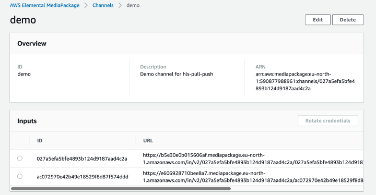Click the Delete button for demo channel

coord(348,20)
